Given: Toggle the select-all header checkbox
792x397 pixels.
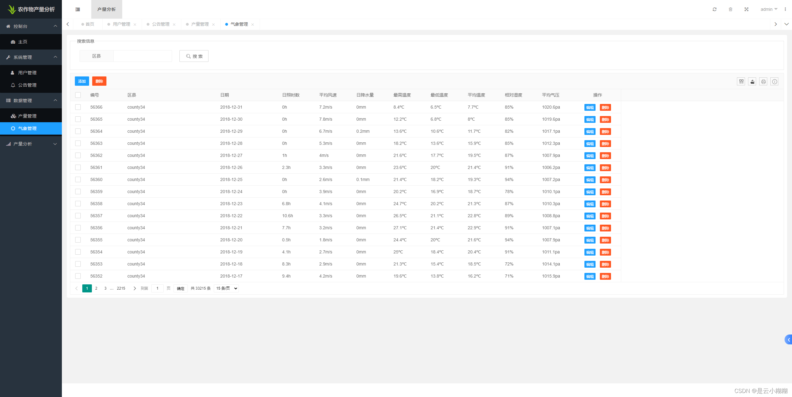Looking at the screenshot, I should pyautogui.click(x=78, y=95).
